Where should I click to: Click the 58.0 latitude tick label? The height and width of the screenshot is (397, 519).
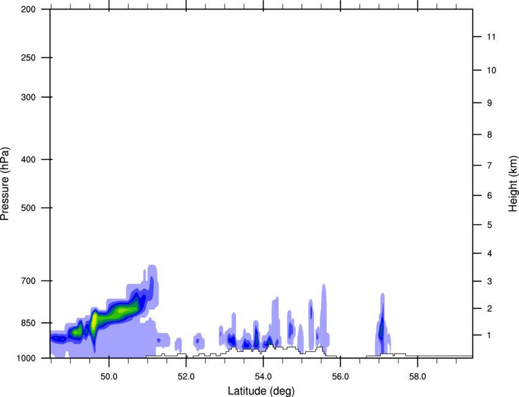[418, 377]
